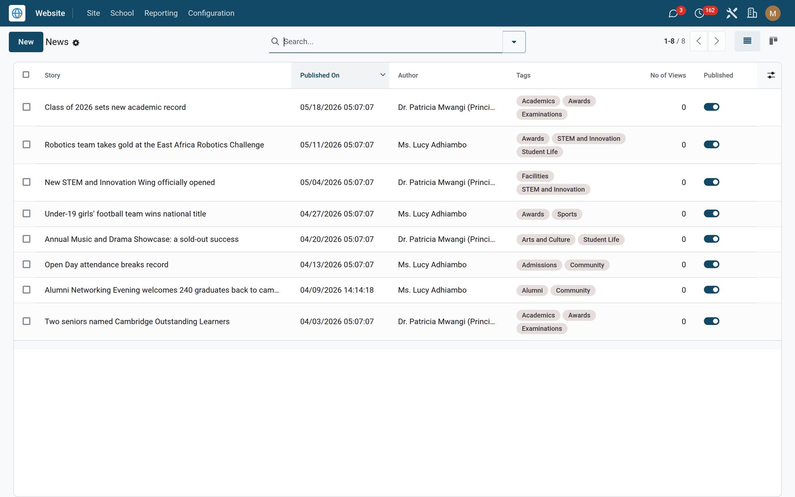The height and width of the screenshot is (497, 795).
Task: Open the Configuration menu
Action: 211,13
